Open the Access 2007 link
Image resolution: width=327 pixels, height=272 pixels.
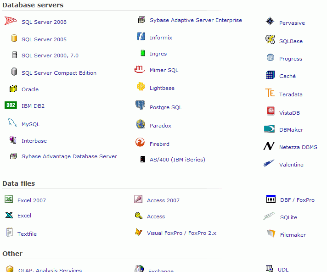pyautogui.click(x=163, y=200)
